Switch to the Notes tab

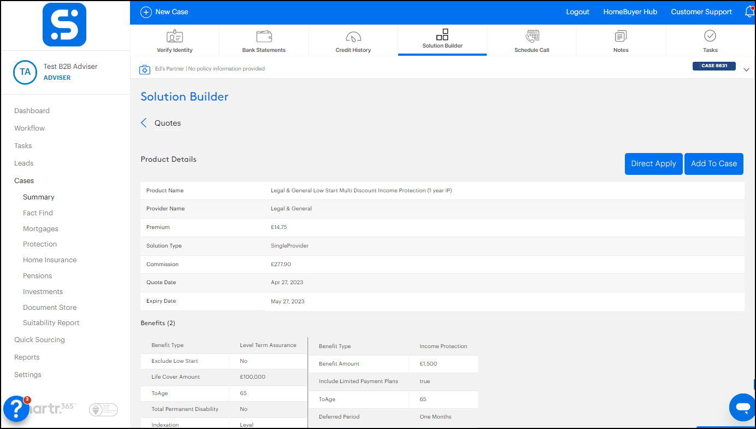[621, 40]
